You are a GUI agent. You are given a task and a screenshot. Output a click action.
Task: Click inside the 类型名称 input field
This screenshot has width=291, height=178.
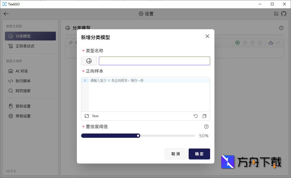[x=154, y=61]
